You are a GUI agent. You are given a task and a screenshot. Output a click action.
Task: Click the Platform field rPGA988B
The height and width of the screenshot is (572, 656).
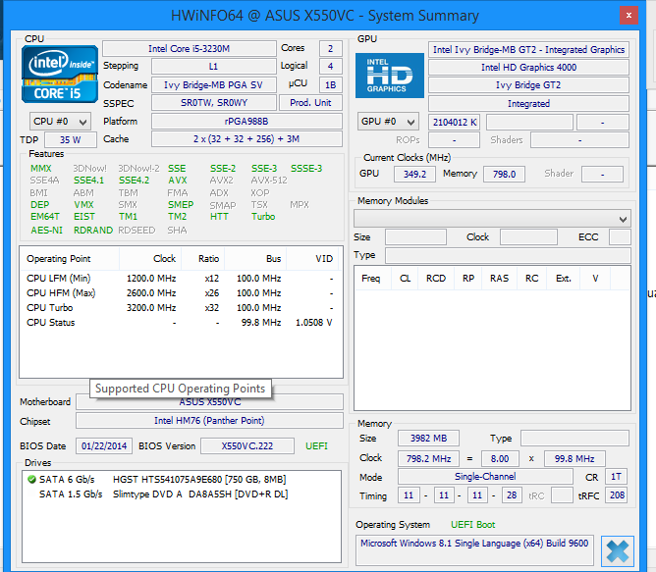[x=246, y=122]
